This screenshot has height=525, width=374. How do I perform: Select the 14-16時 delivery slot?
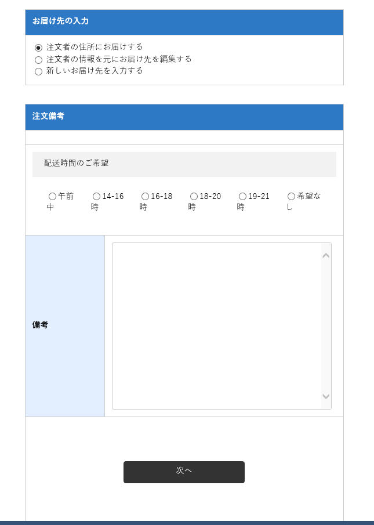click(97, 196)
